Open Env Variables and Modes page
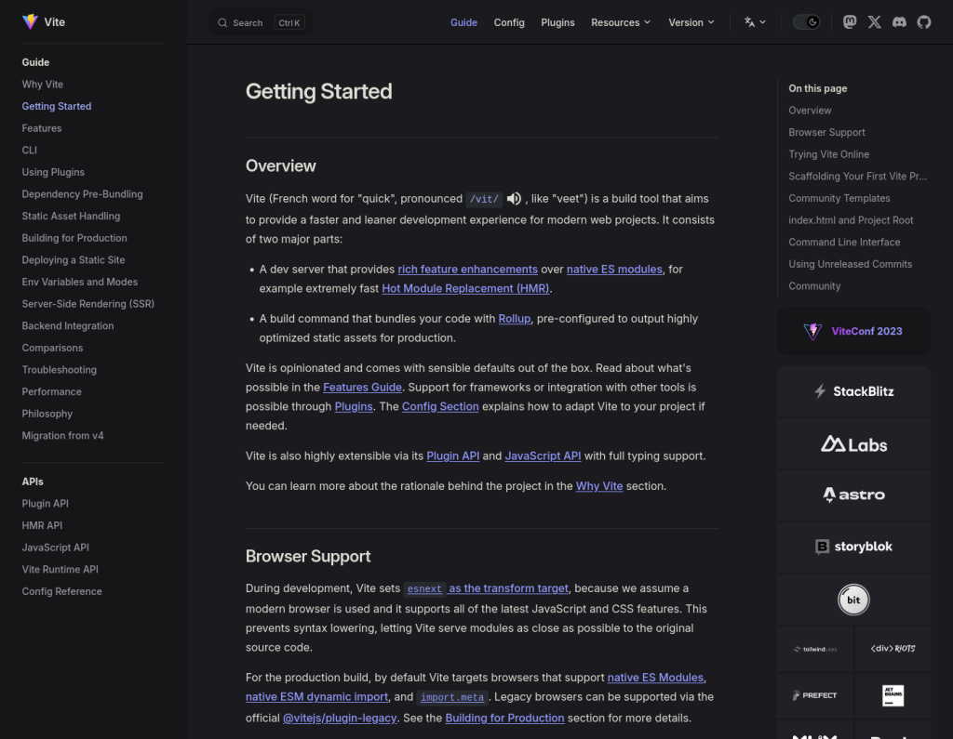This screenshot has width=953, height=739. coord(80,282)
